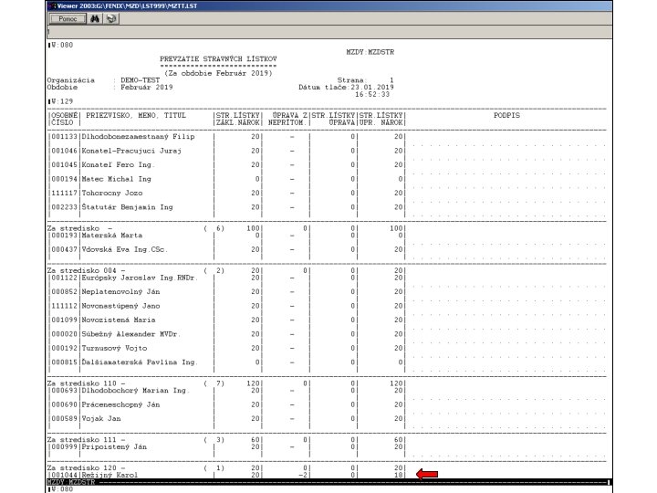This screenshot has width=657, height=493.
Task: Click the Pomoc button
Action: [68, 19]
